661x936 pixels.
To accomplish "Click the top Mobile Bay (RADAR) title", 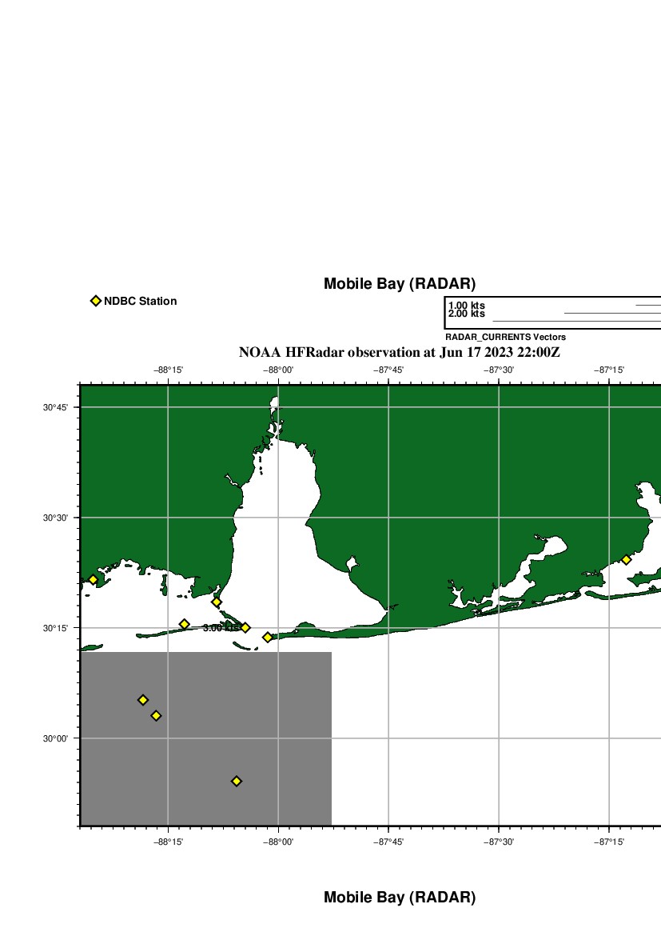I will pyautogui.click(x=399, y=284).
